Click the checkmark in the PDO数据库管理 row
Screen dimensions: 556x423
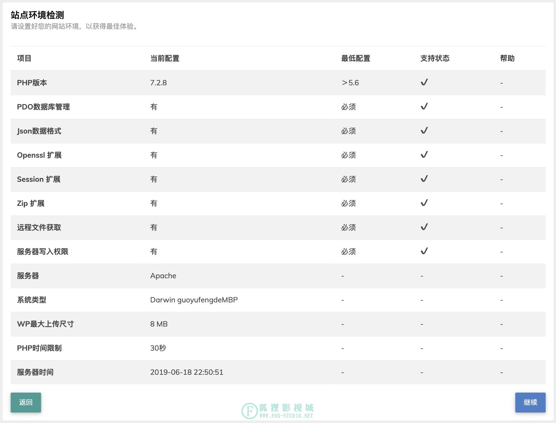[424, 107]
